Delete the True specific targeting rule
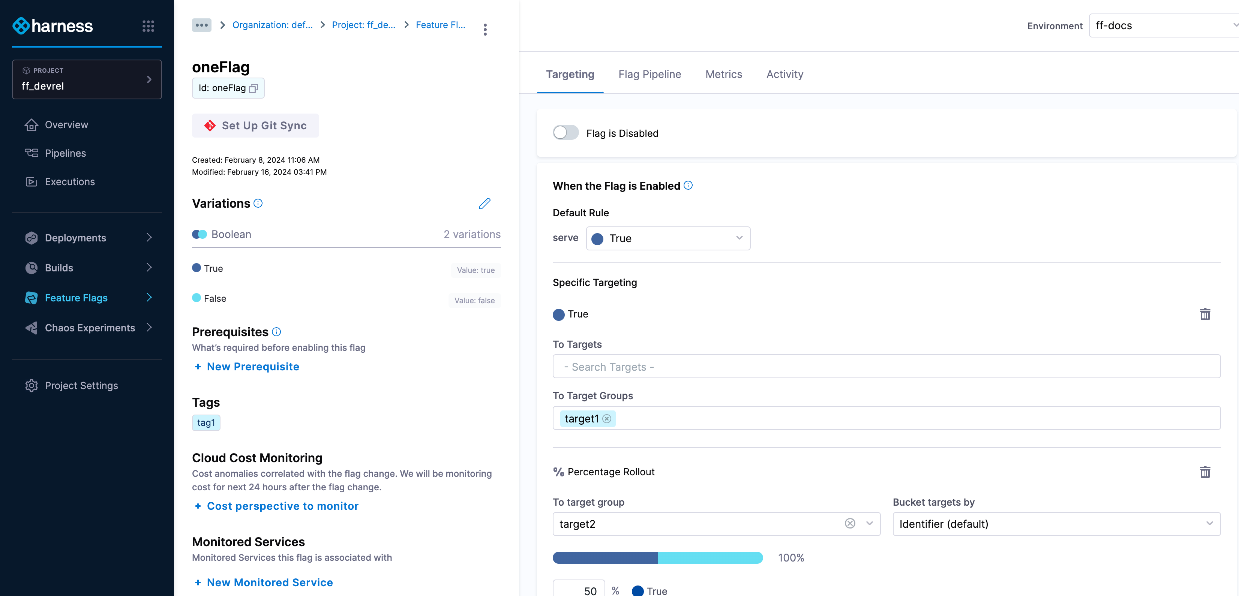1239x596 pixels. (1205, 314)
